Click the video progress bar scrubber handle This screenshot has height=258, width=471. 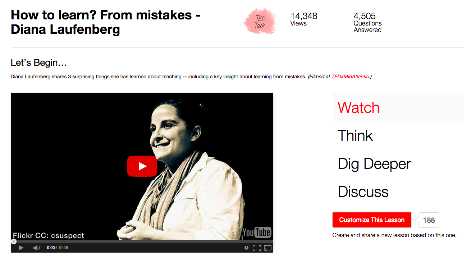pyautogui.click(x=14, y=241)
